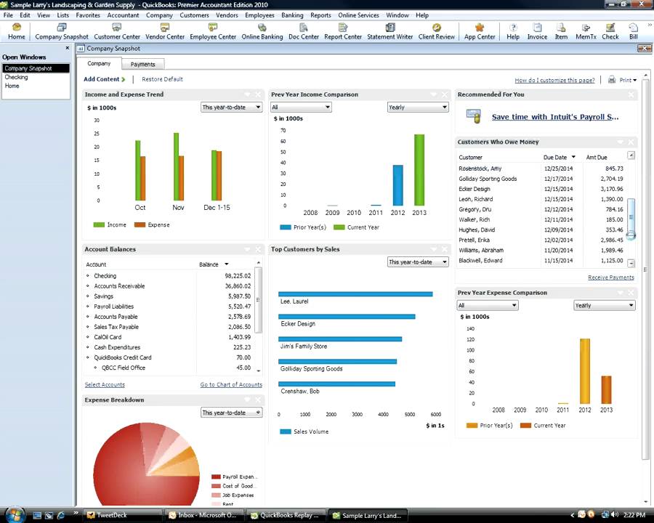
Task: Open Client Review tool
Action: pos(436,32)
